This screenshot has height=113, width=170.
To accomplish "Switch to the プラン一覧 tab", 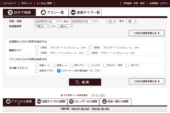I will click(52, 12).
